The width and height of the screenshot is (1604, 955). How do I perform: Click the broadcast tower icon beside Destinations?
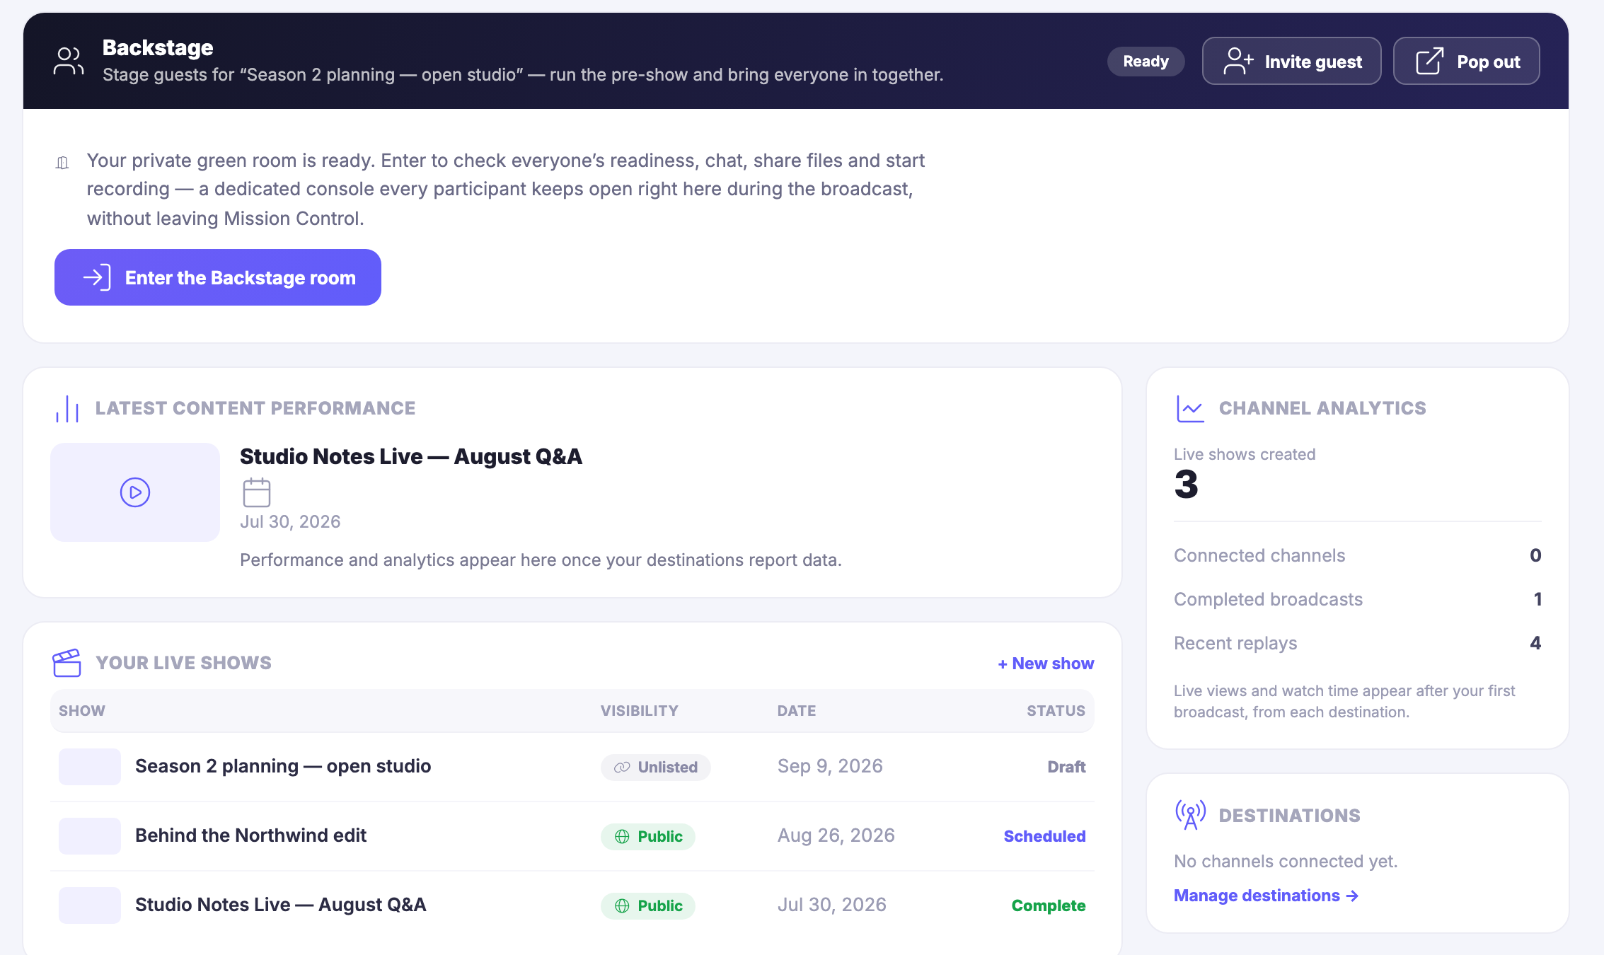pyautogui.click(x=1191, y=815)
